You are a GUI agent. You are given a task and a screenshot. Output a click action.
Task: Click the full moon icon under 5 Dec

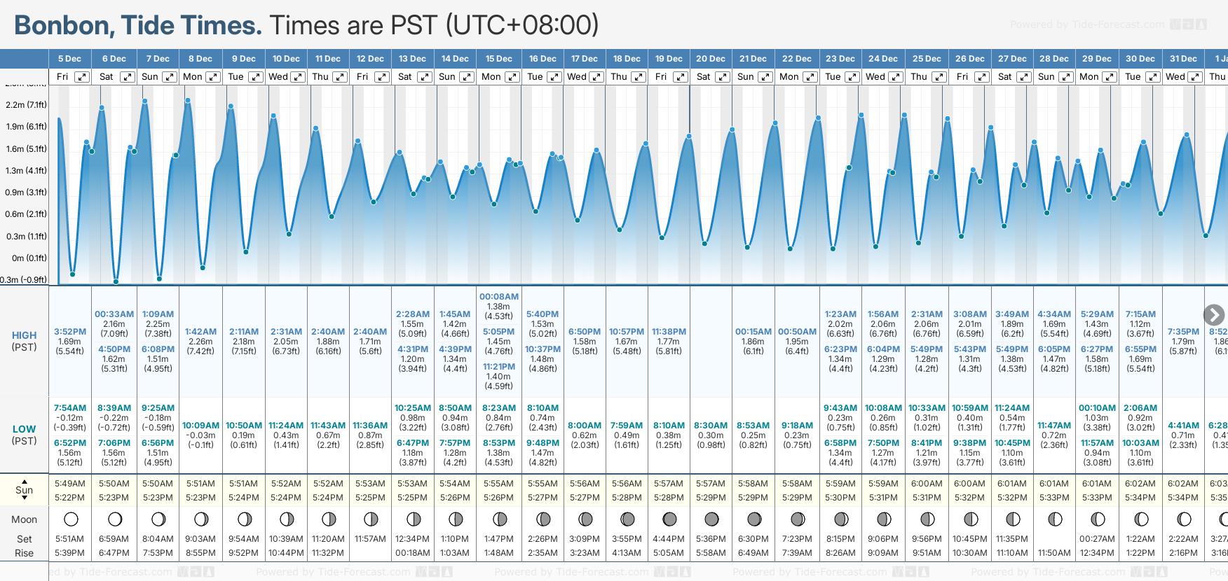(x=71, y=519)
